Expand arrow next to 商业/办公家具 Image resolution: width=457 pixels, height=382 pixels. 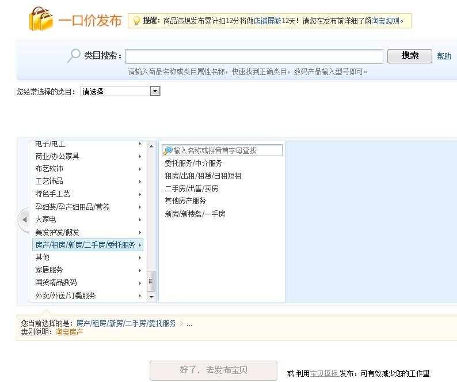tap(140, 156)
